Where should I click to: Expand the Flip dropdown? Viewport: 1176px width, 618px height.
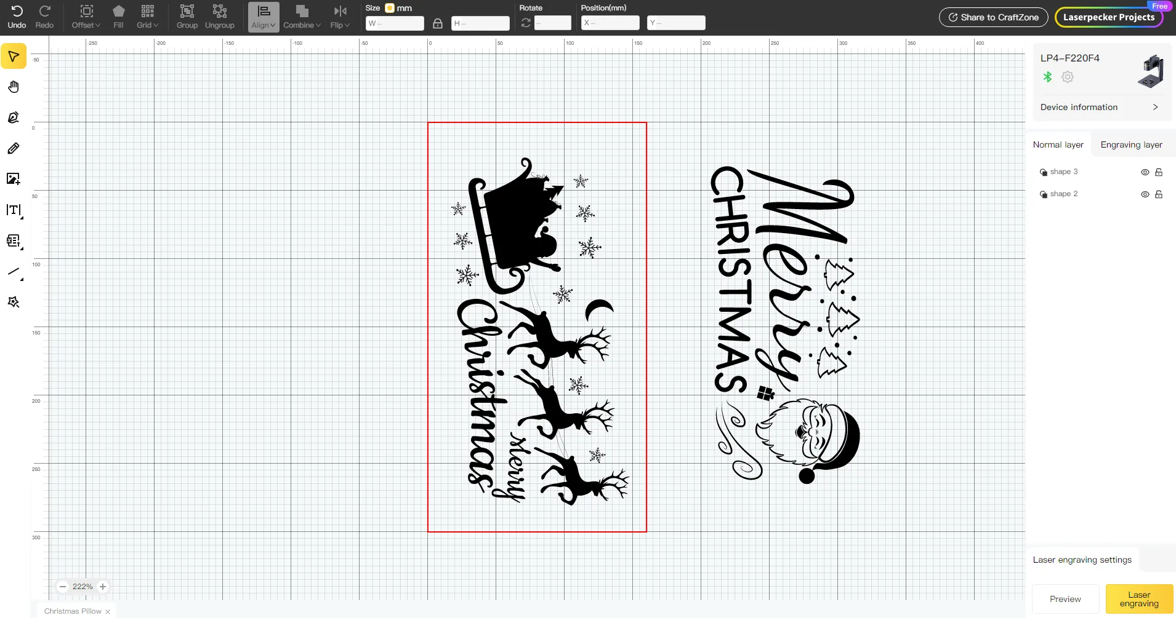point(340,17)
